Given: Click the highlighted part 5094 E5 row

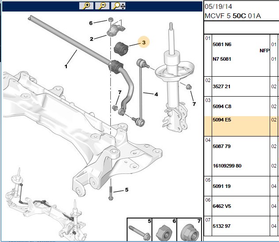Looking at the screenshot, I should coord(241,126).
